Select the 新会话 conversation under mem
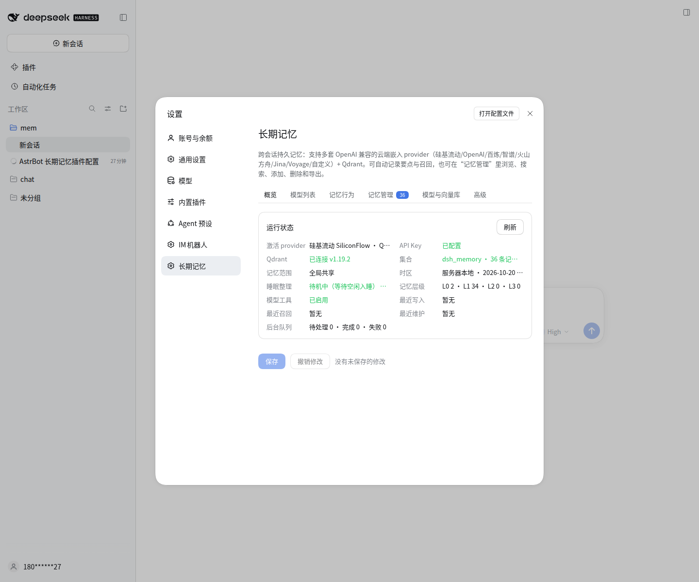The height and width of the screenshot is (582, 699). (x=68, y=145)
